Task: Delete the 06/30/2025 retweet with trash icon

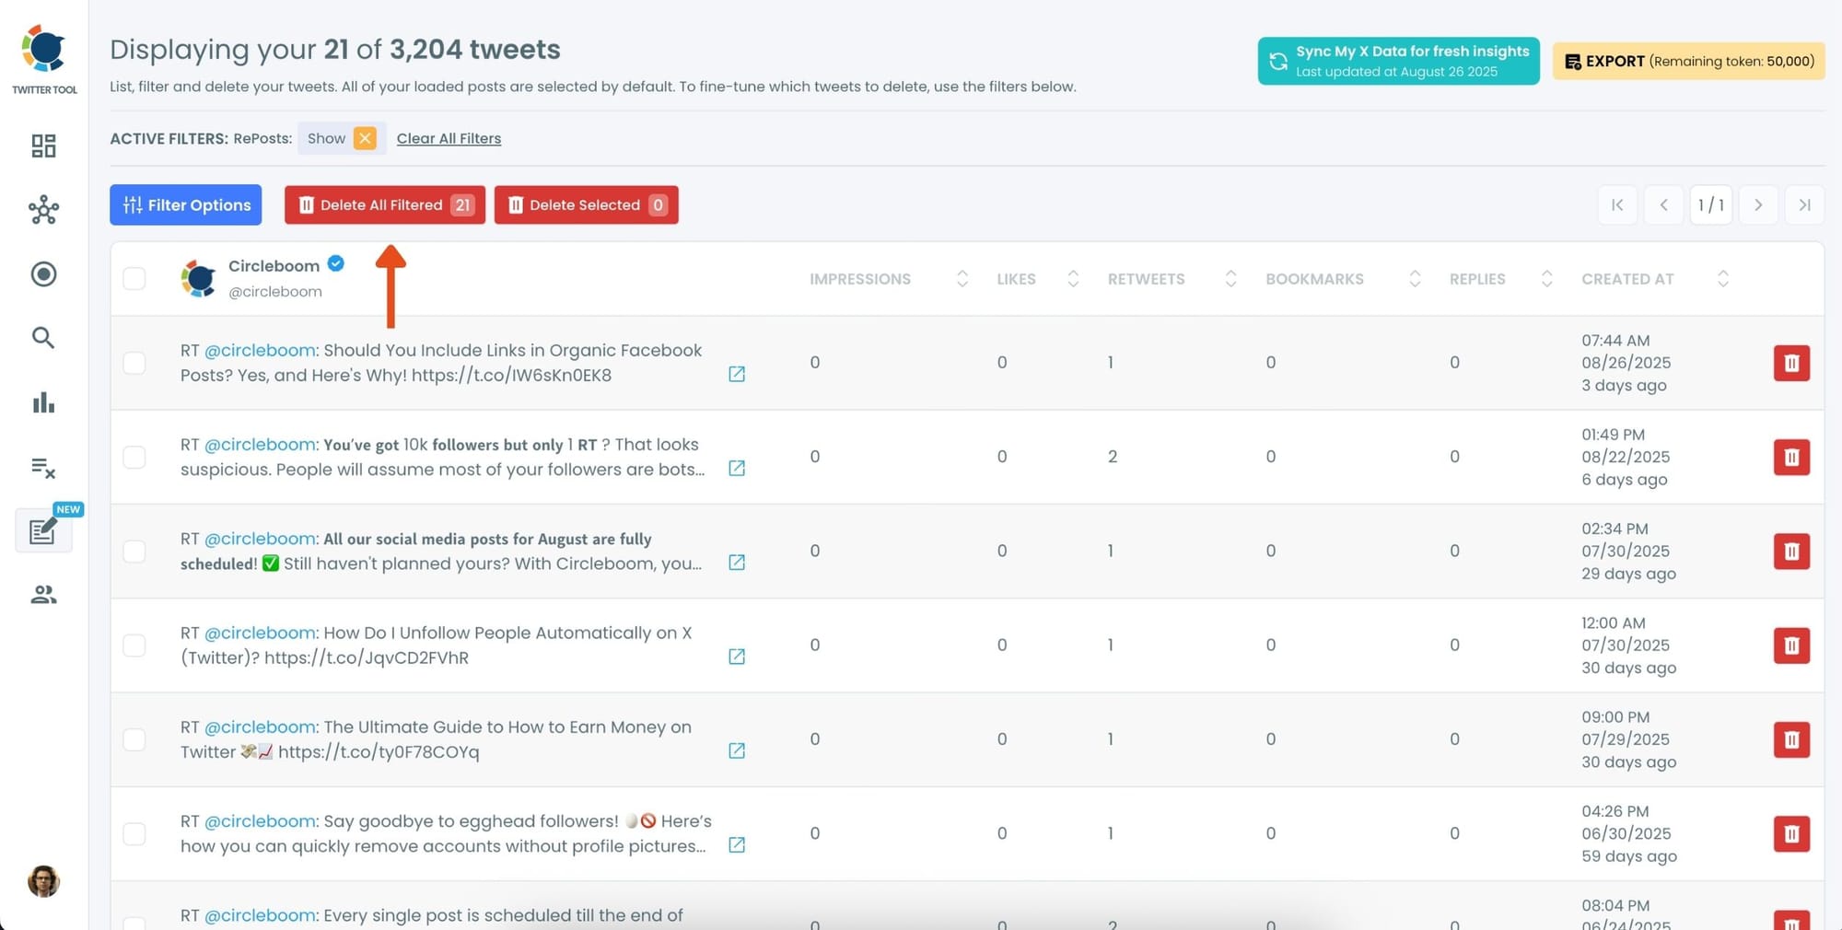Action: (1791, 834)
